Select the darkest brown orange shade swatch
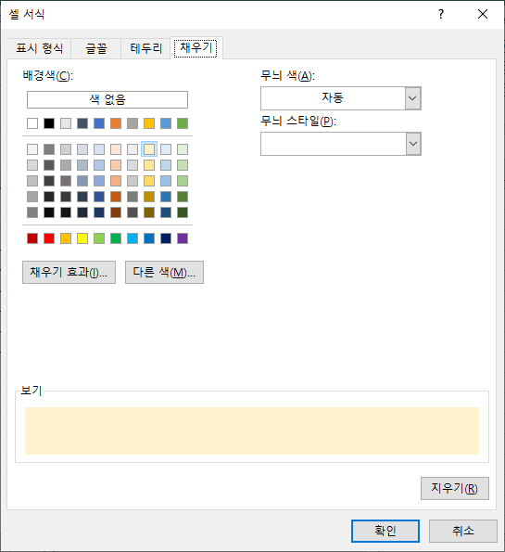Viewport: 505px width, 552px height. 116,212
